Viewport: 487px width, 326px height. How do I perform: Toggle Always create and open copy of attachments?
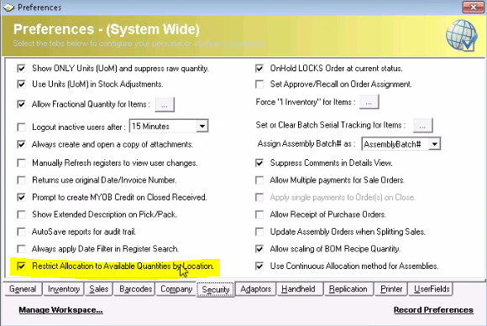click(x=22, y=144)
